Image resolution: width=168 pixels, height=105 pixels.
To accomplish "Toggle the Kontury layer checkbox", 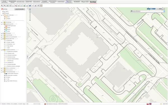I will tap(4, 29).
